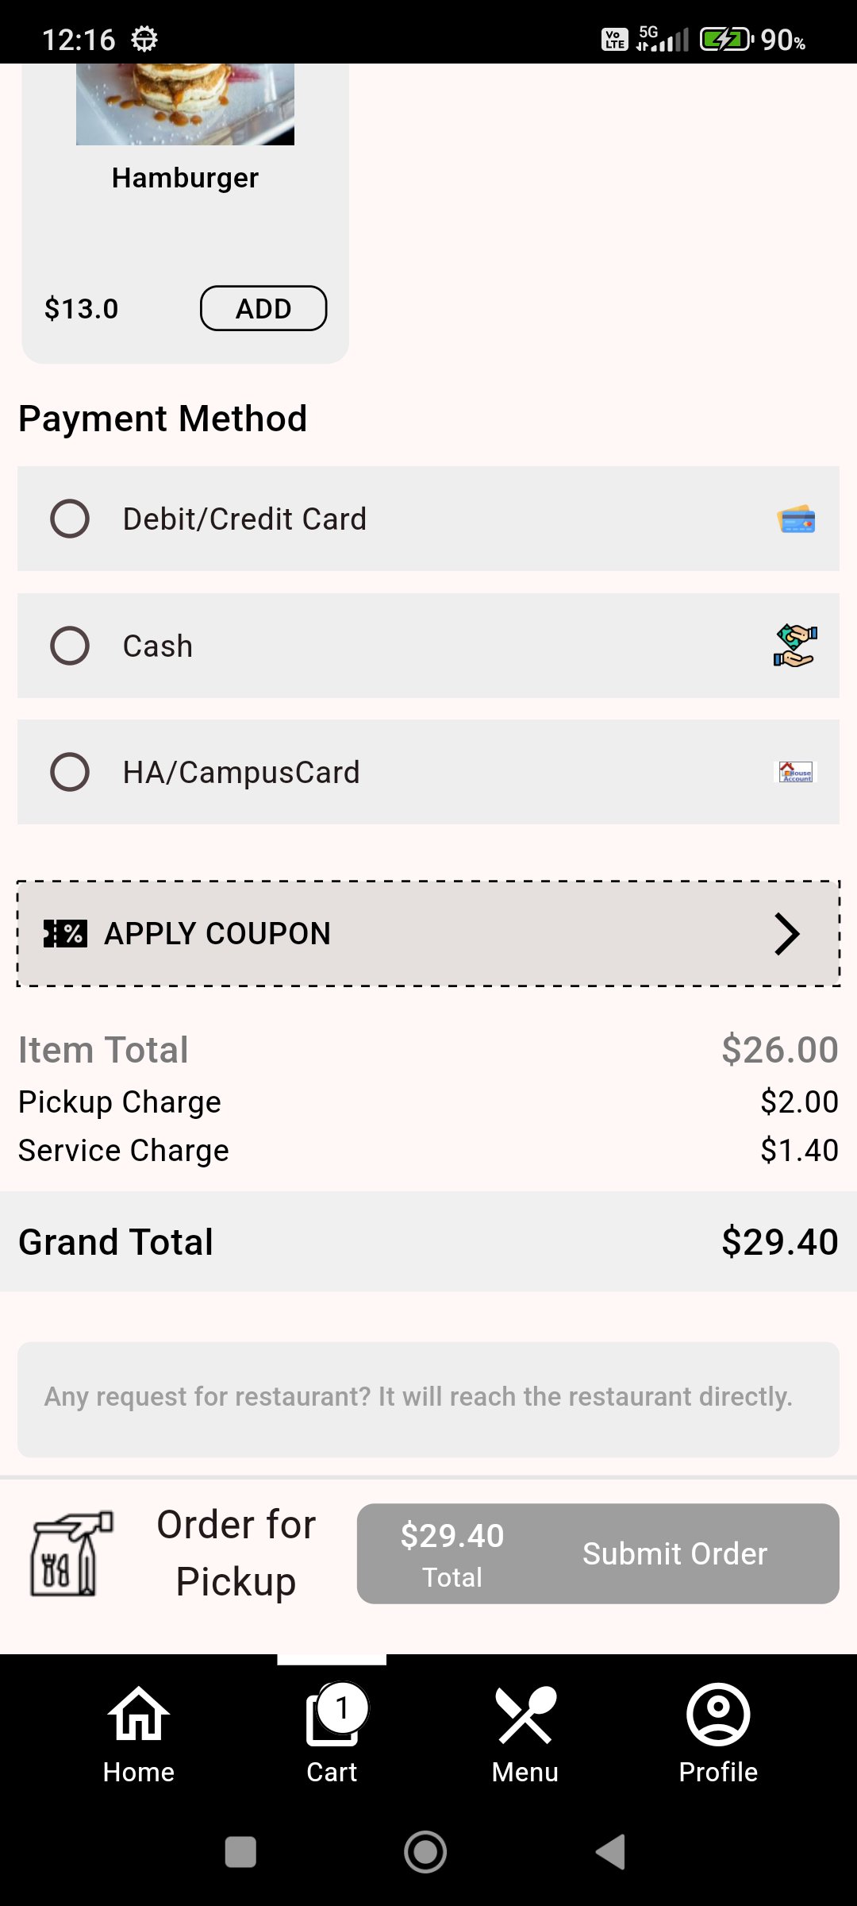Choose the Cash payment radio button
This screenshot has width=857, height=1906.
70,646
